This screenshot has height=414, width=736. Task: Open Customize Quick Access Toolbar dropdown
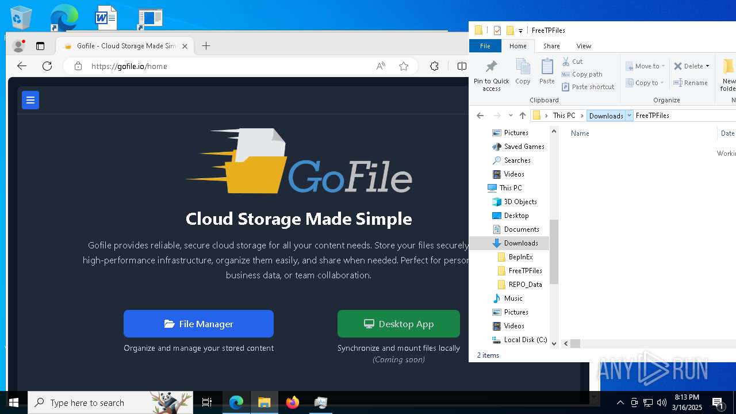(520, 30)
